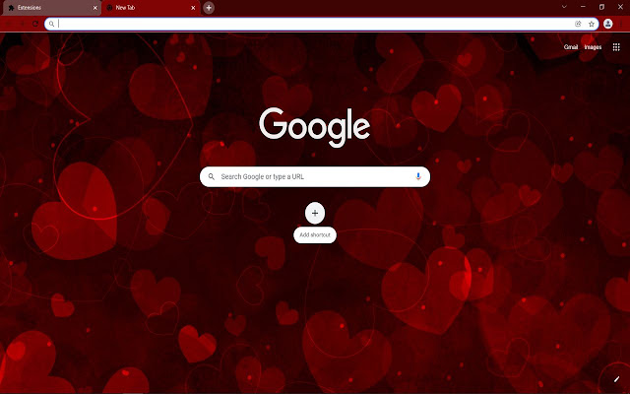Screen dimensions: 630x394
Task: Open the Images link
Action: tap(593, 47)
